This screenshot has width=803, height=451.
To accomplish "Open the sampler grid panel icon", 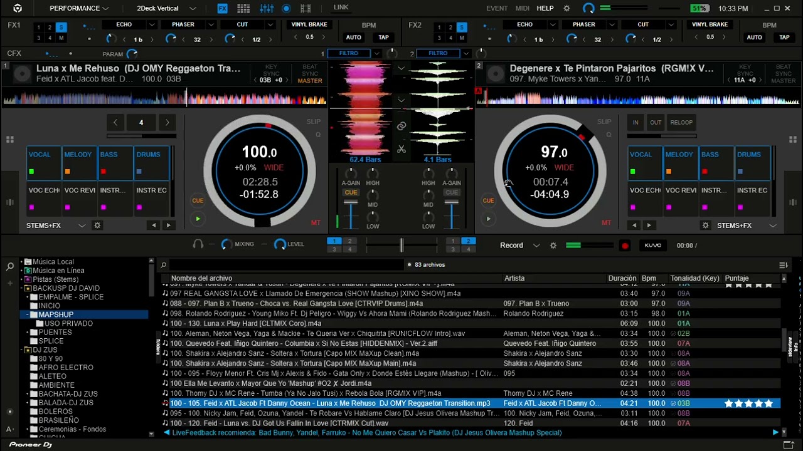I will (243, 8).
